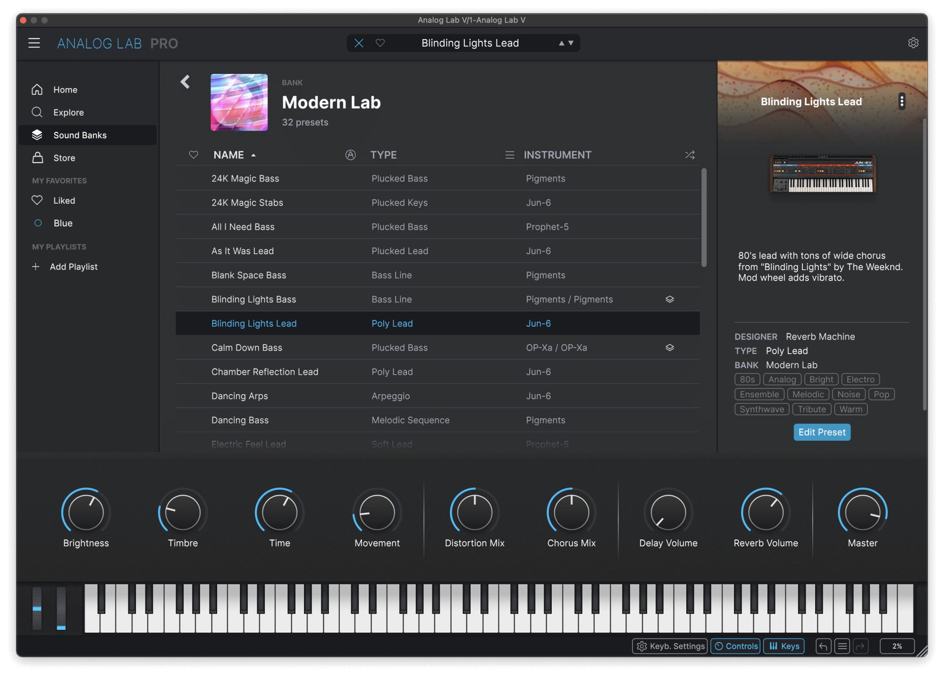
Task: Shuffle the preset list
Action: tap(690, 155)
